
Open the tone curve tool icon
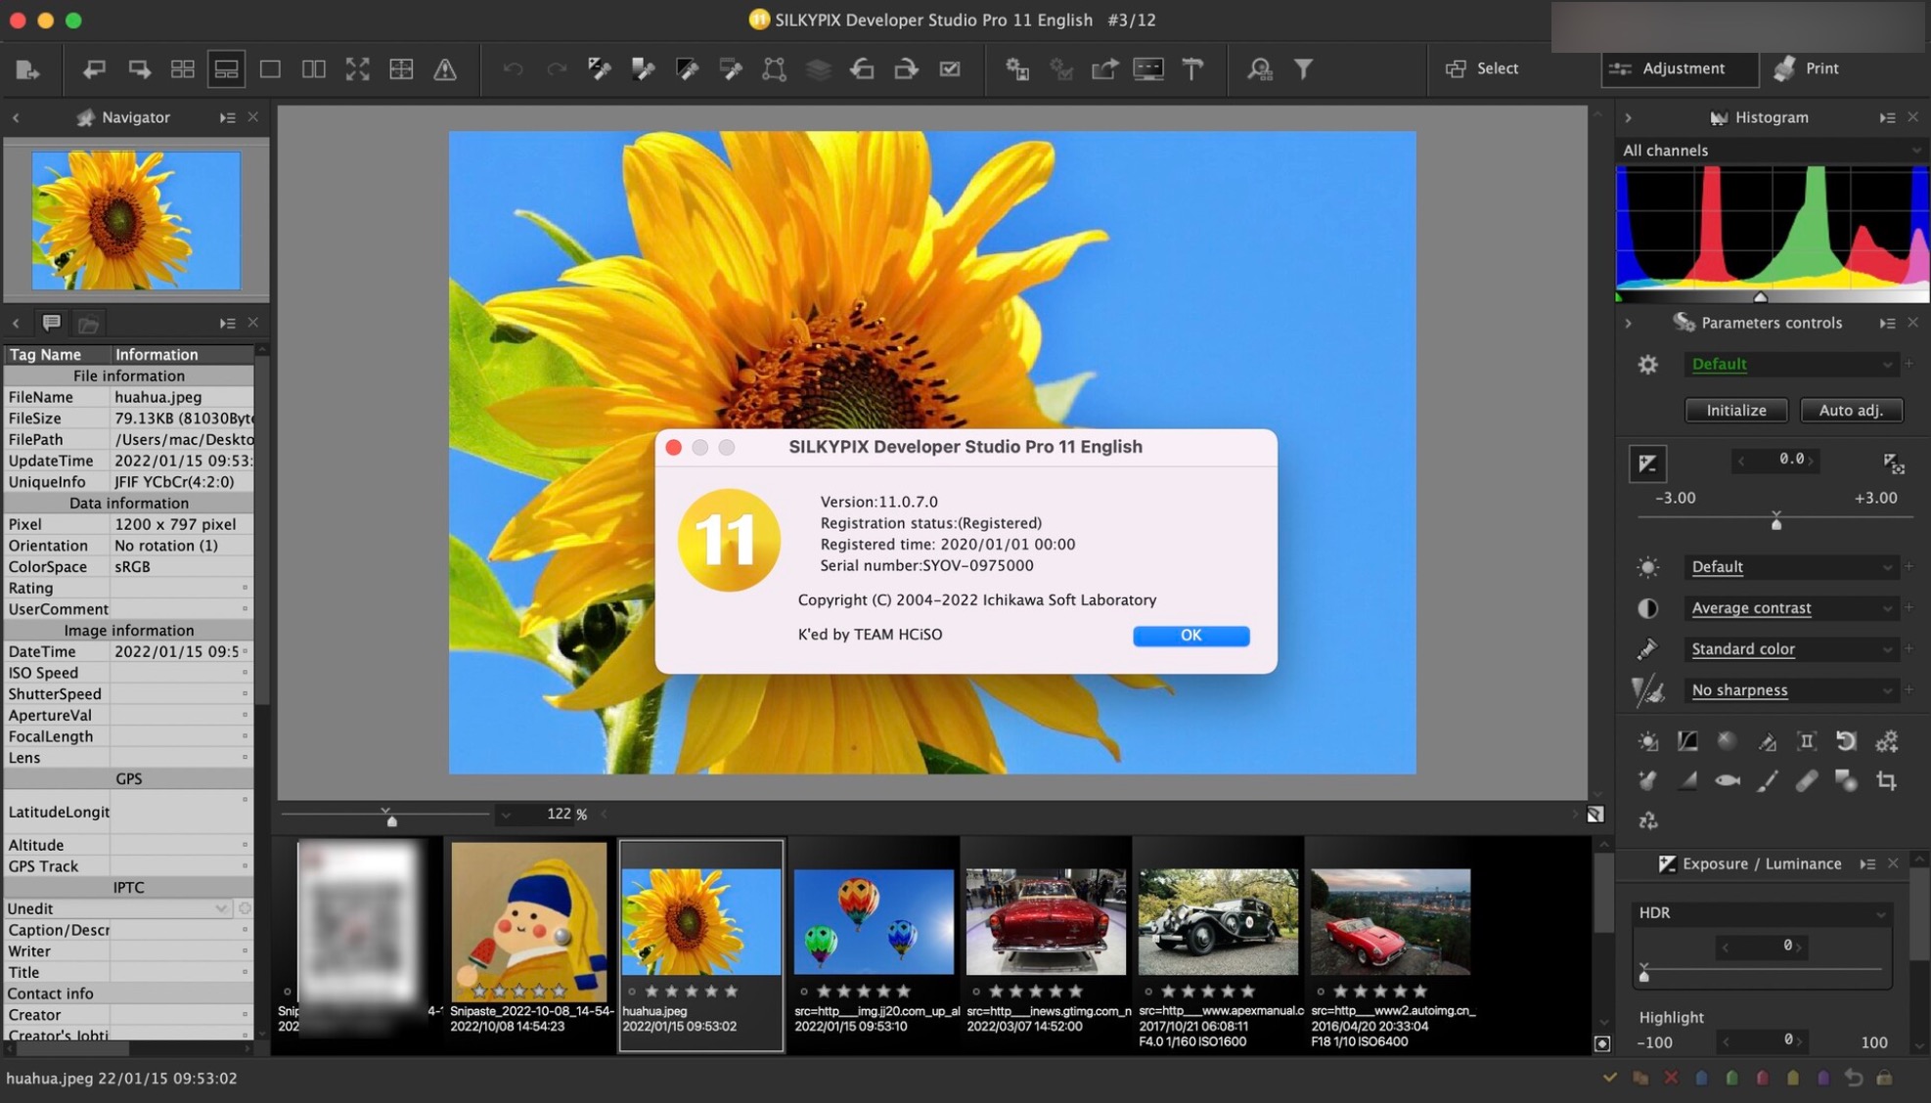[x=1687, y=741]
